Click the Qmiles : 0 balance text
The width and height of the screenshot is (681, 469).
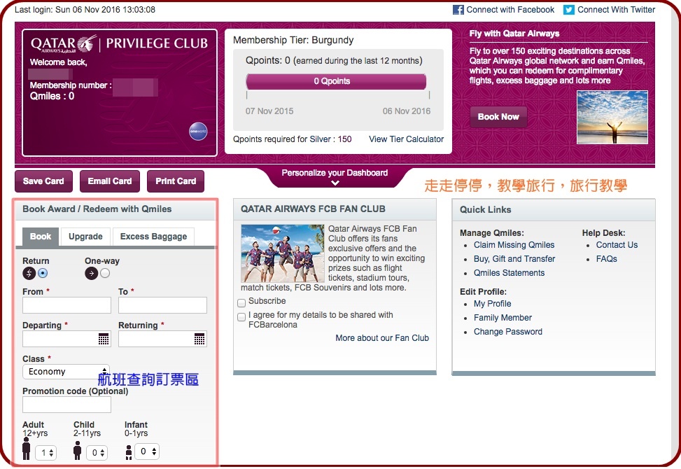pyautogui.click(x=52, y=96)
